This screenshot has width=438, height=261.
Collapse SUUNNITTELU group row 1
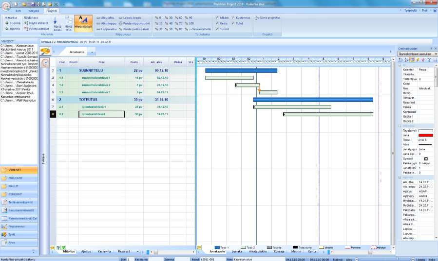[58, 71]
